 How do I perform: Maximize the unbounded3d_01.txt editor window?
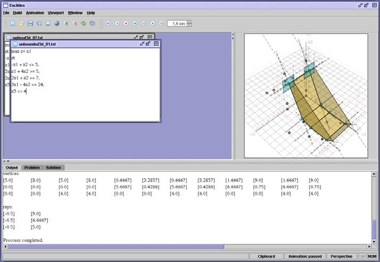(x=148, y=44)
